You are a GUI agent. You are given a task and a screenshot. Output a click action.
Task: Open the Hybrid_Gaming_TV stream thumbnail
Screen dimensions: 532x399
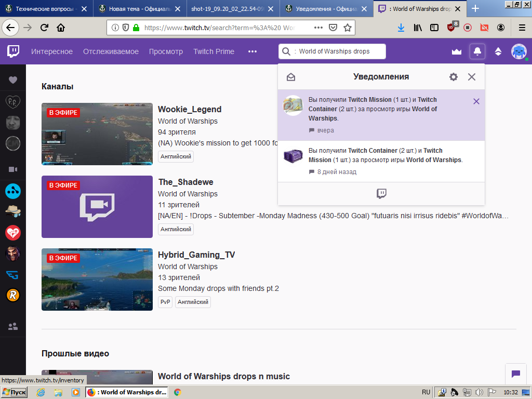pos(97,279)
